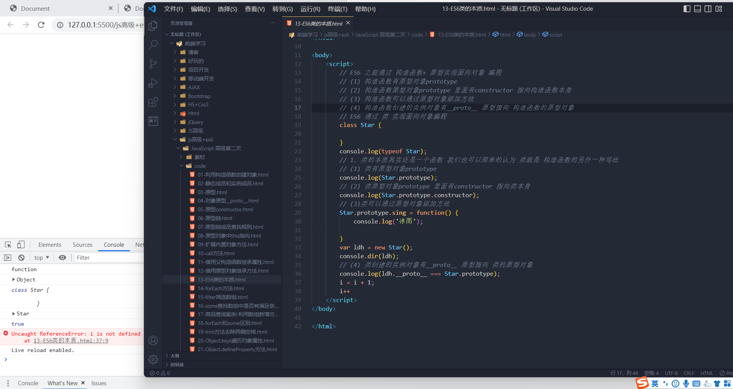
Task: Click the Filter input in console
Action: point(109,258)
